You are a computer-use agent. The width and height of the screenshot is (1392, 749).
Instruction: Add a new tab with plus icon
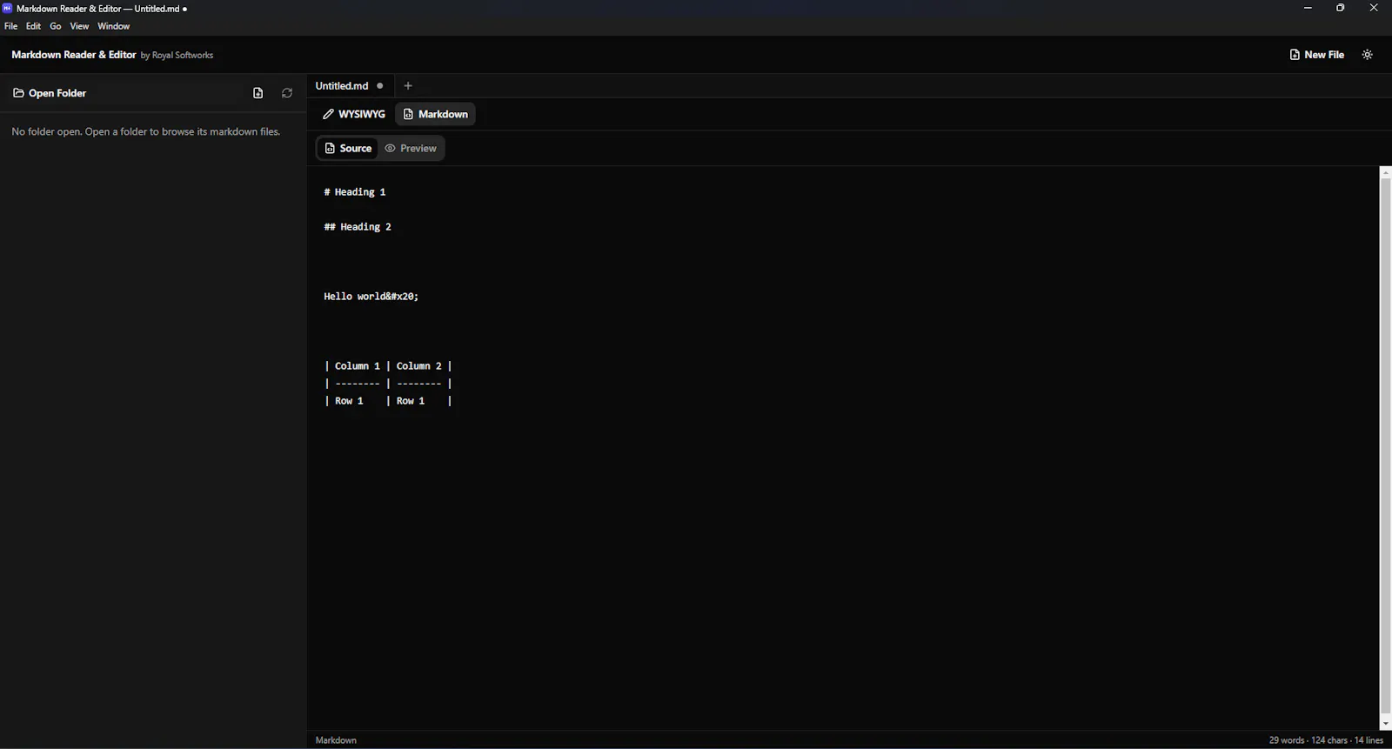408,86
